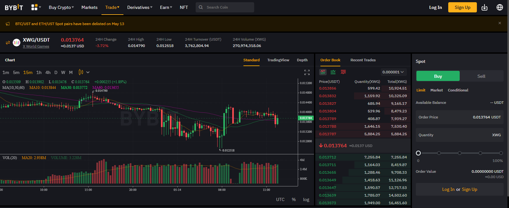Toggle log scale on the chart

(x=306, y=199)
